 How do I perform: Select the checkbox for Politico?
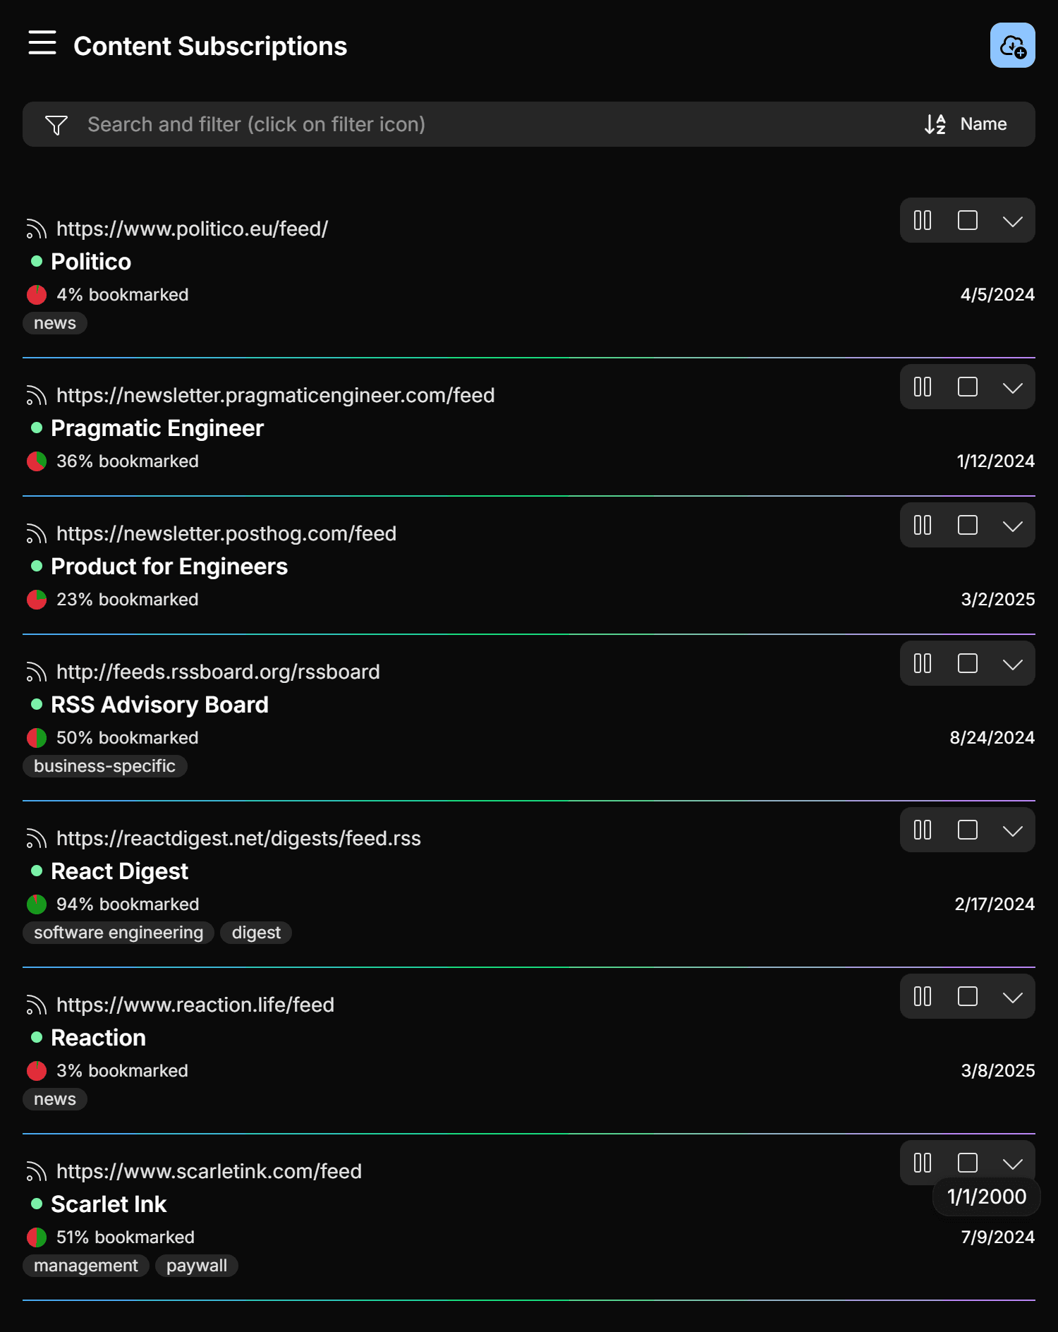click(x=967, y=220)
